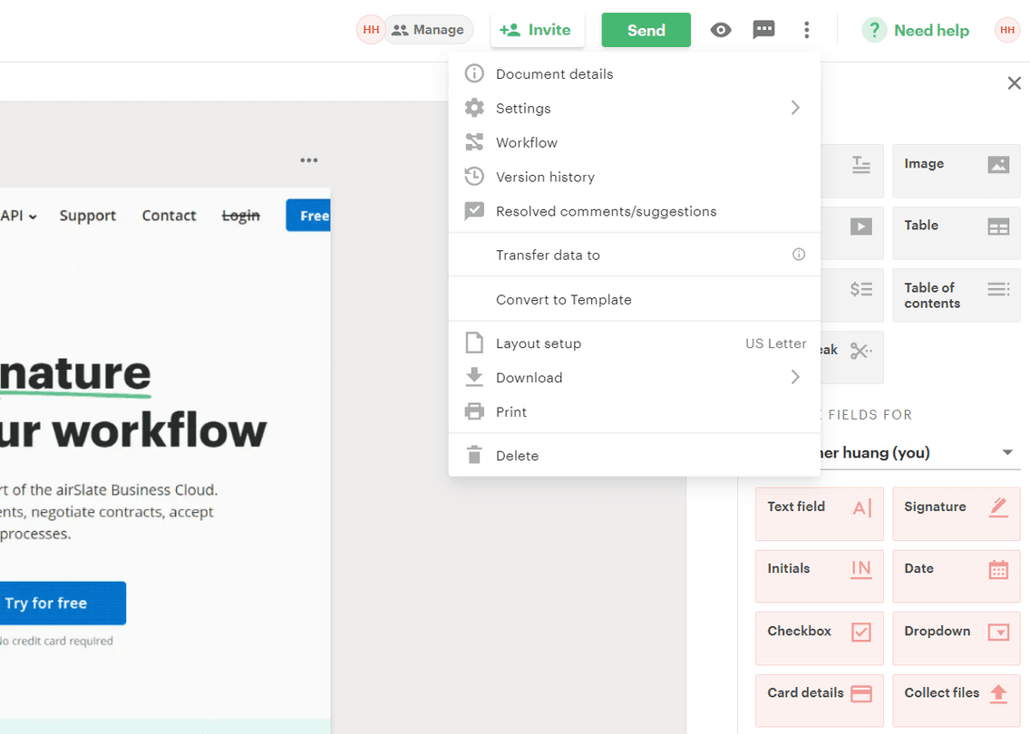Choose Convert to Template
This screenshot has width=1030, height=734.
click(563, 299)
